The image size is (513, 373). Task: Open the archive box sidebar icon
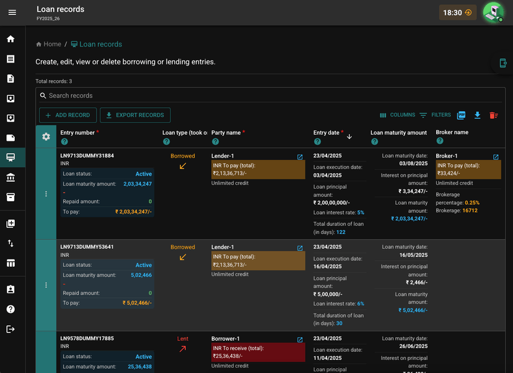(x=11, y=197)
